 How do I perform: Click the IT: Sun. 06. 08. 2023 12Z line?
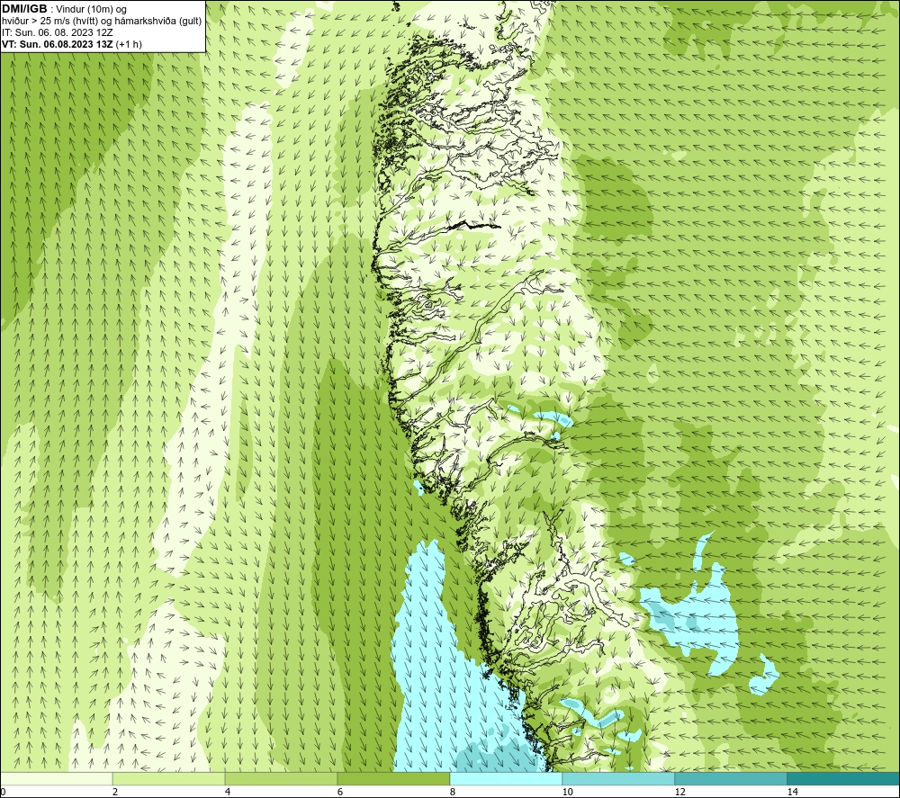[58, 32]
